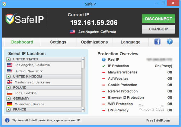Screen dimensions: 181x127
Task: Collapse the Germany group
Action: coord(8,98)
